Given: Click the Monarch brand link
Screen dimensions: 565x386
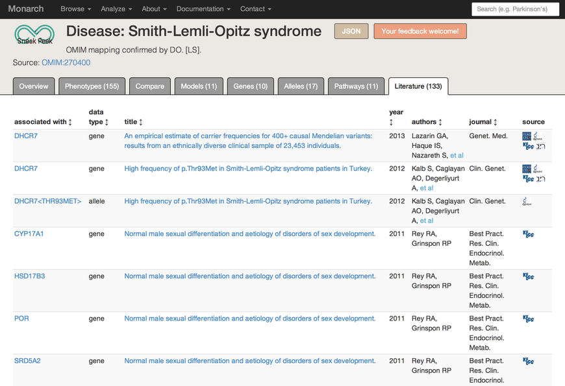Looking at the screenshot, I should (x=26, y=8).
